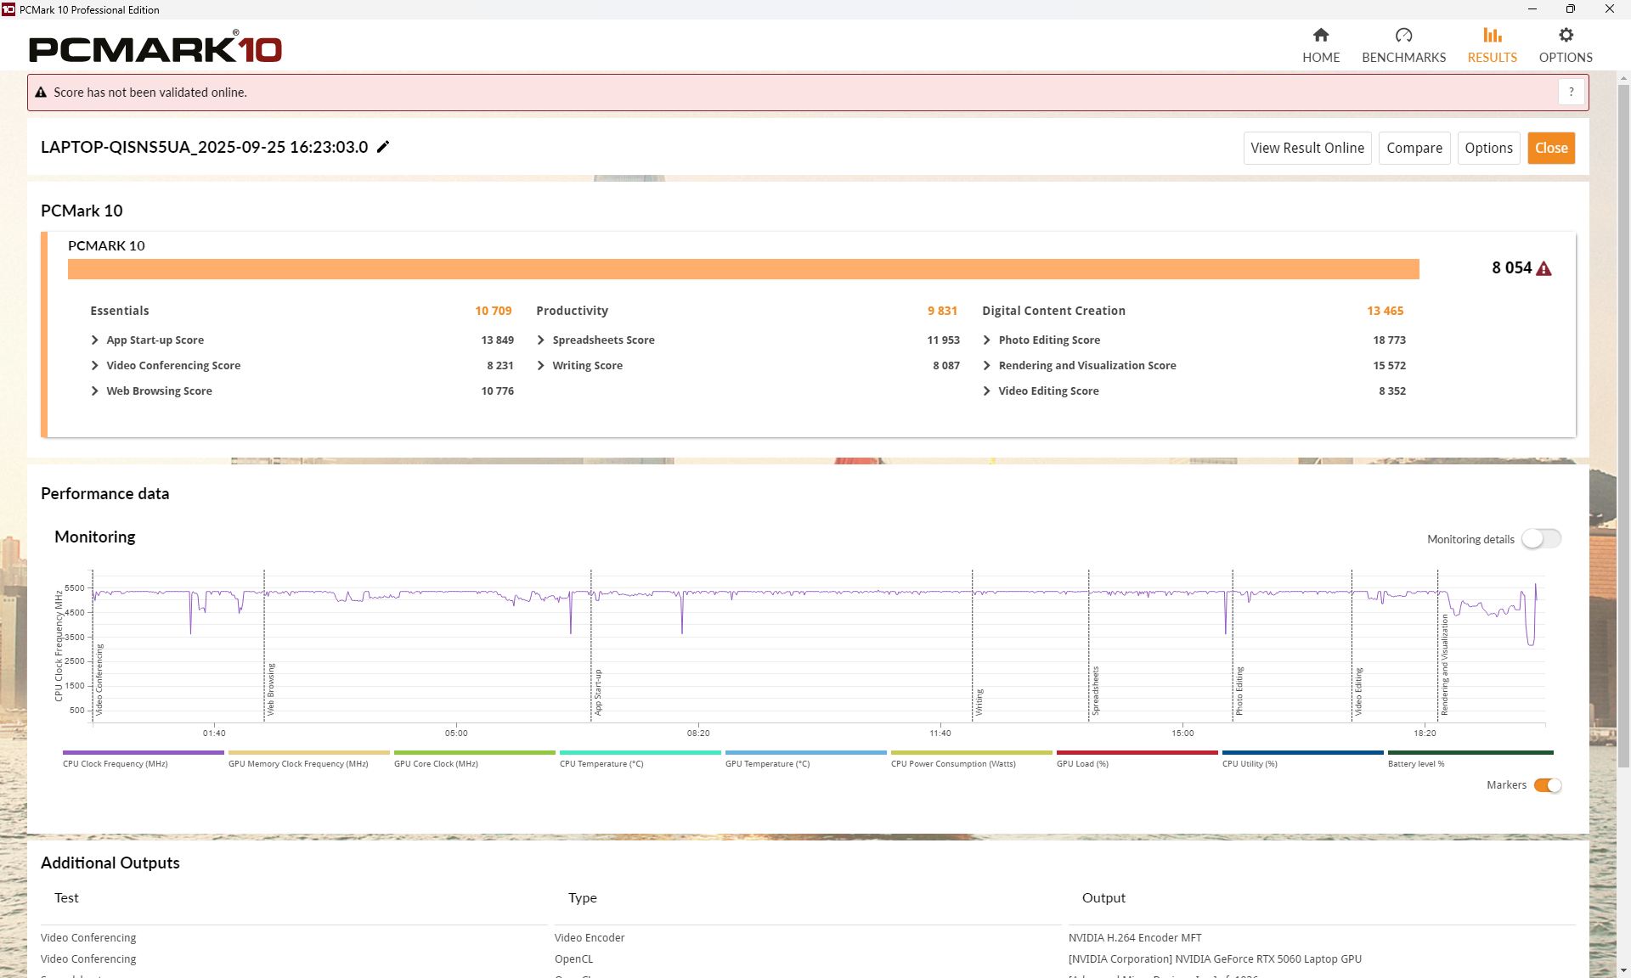Click the Home house icon

(1320, 36)
